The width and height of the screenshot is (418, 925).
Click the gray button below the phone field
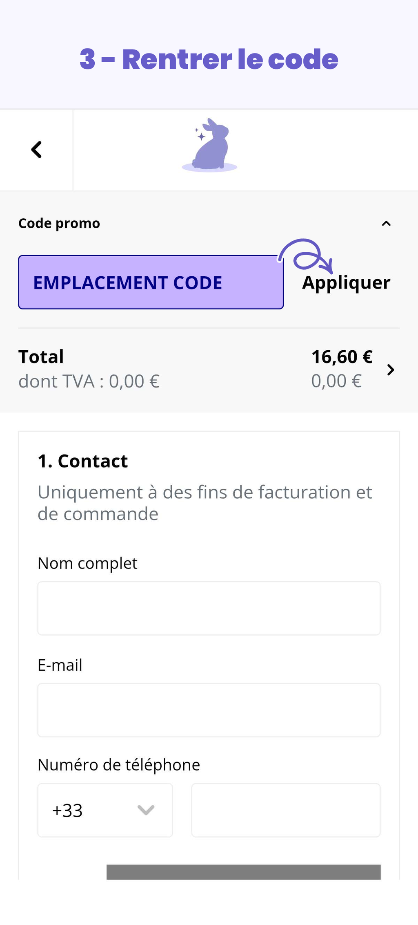(243, 872)
